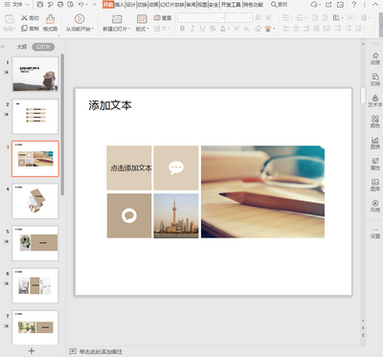Toggle Bold formatting
The width and height of the screenshot is (383, 357).
(182, 29)
